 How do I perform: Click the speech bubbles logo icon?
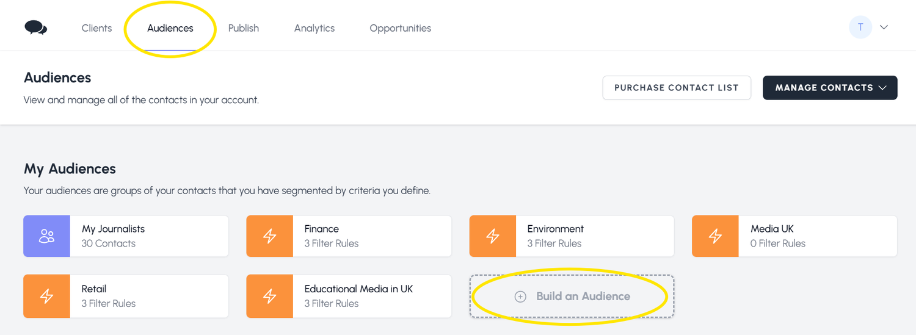[35, 28]
